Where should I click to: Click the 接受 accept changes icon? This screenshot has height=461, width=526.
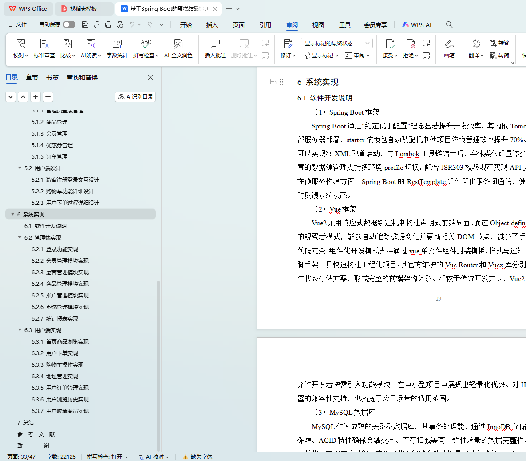tap(390, 44)
